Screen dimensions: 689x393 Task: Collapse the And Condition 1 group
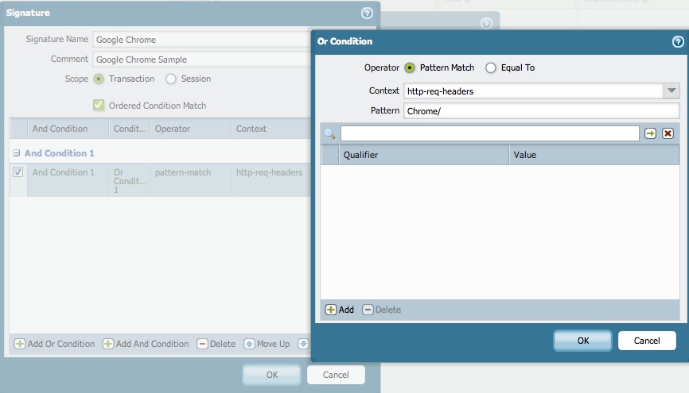coord(16,153)
